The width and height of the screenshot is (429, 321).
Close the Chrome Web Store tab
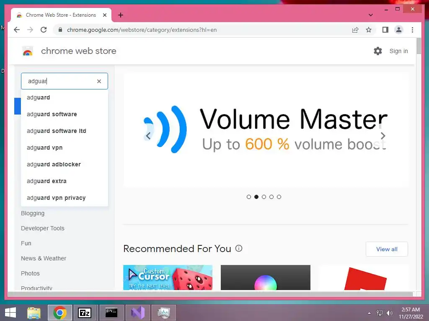[104, 15]
